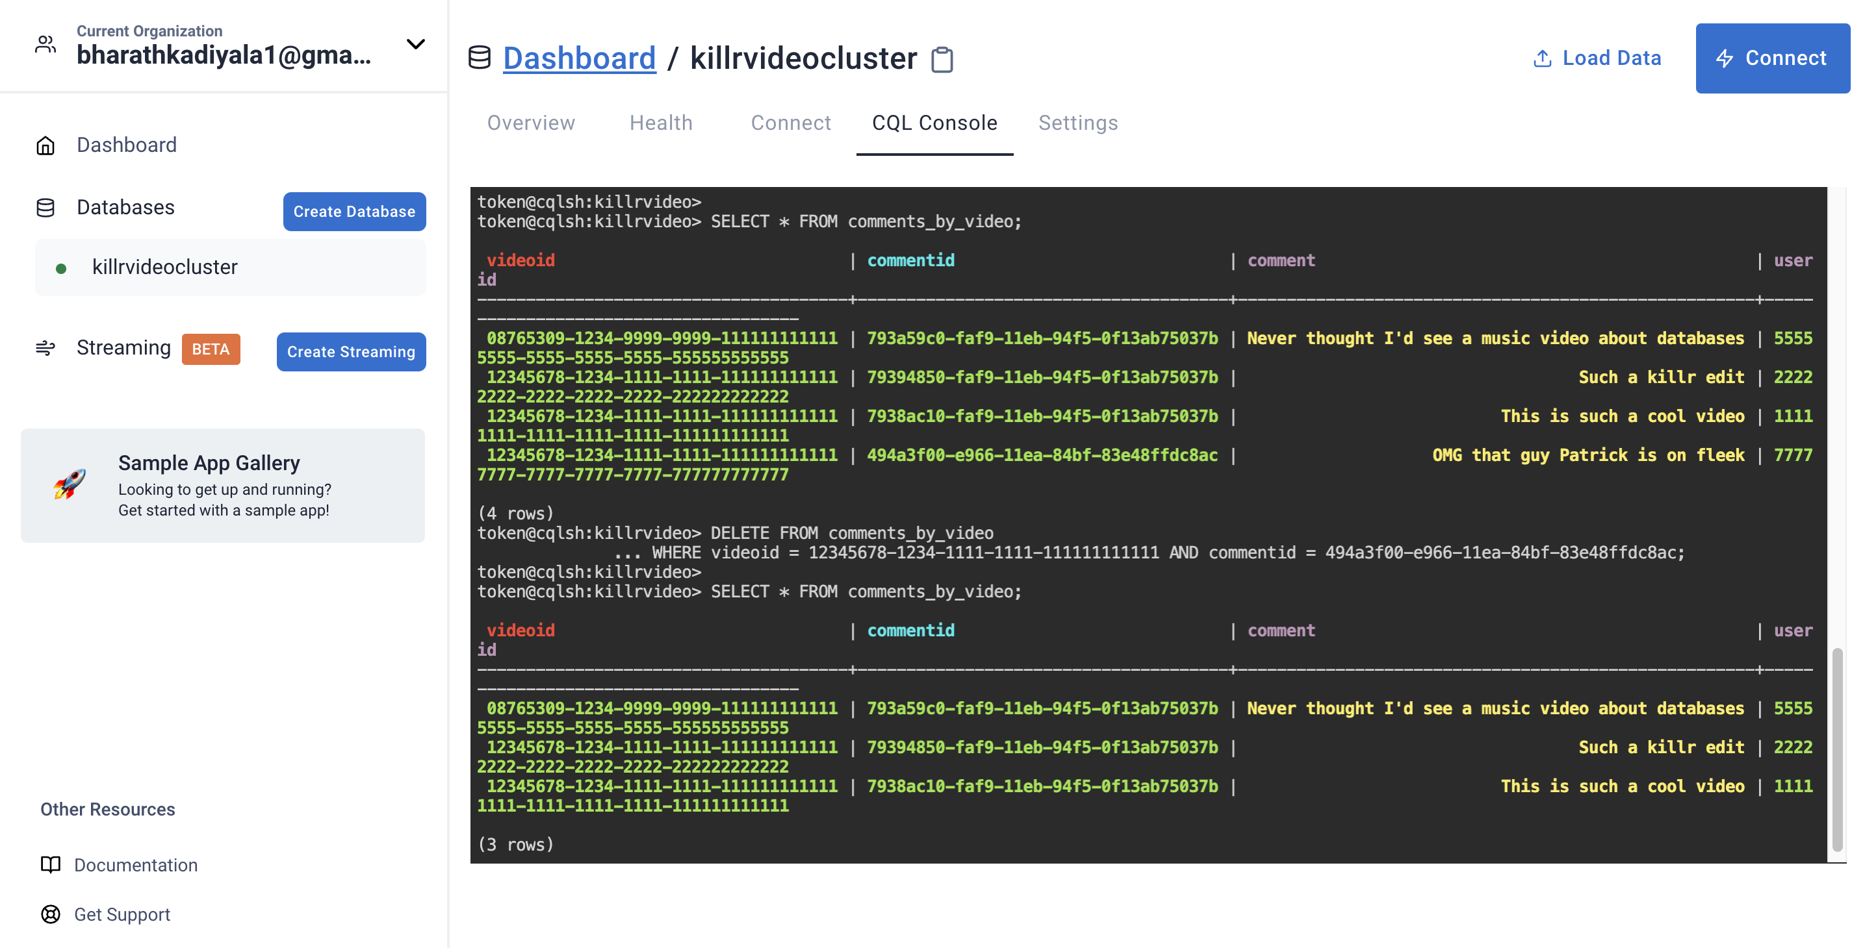
Task: Click the clipboard copy icon beside killrvideocluster
Action: pyautogui.click(x=942, y=59)
